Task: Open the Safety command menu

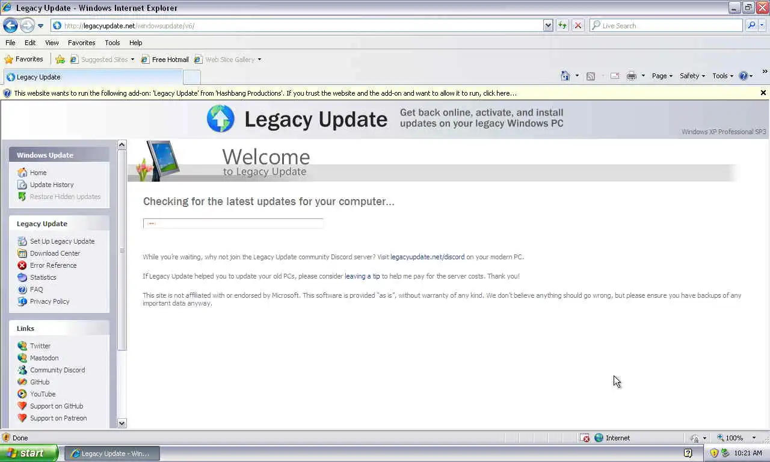Action: pos(692,76)
